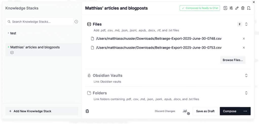Focus the Search Knowledge Stacks field

40,22
